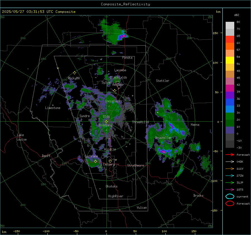Click the red forecast arrow in legend
The image size is (251, 235).
point(230,155)
